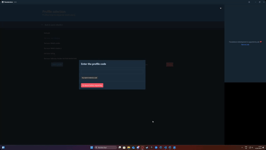Click the Thunderstore logo in the title bar
This screenshot has width=266, height=150.
(x=2, y=2)
